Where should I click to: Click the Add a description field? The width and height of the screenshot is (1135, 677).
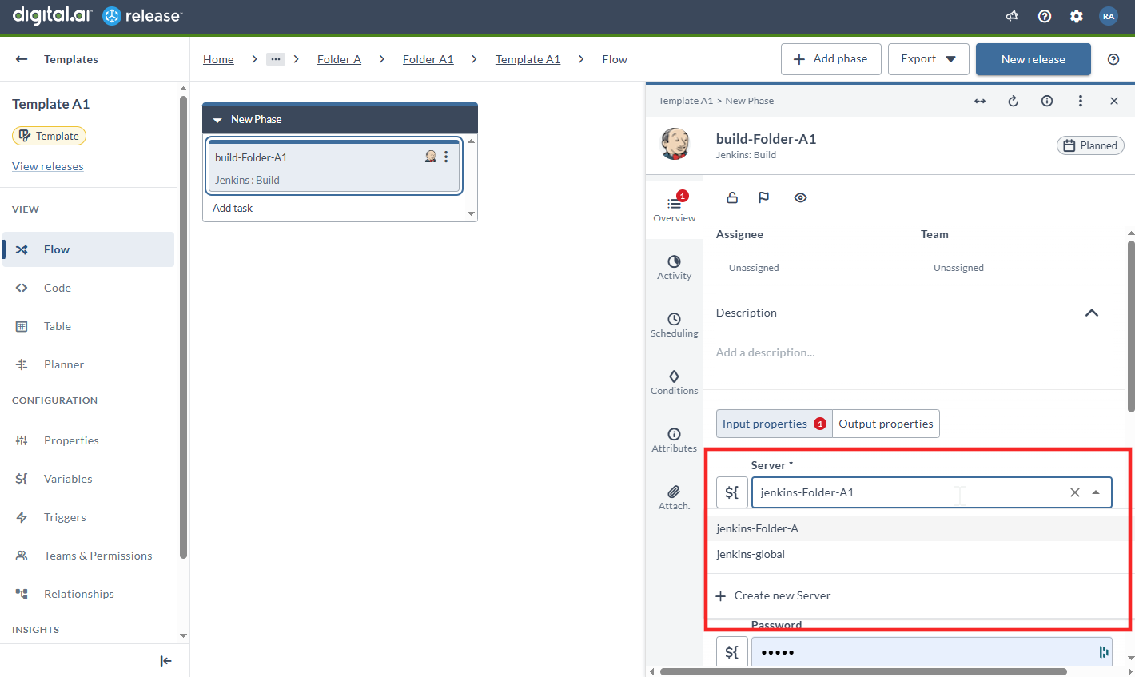coord(766,352)
